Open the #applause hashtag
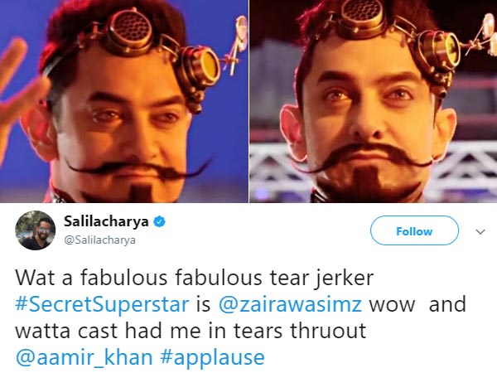This screenshot has width=497, height=373. click(212, 358)
